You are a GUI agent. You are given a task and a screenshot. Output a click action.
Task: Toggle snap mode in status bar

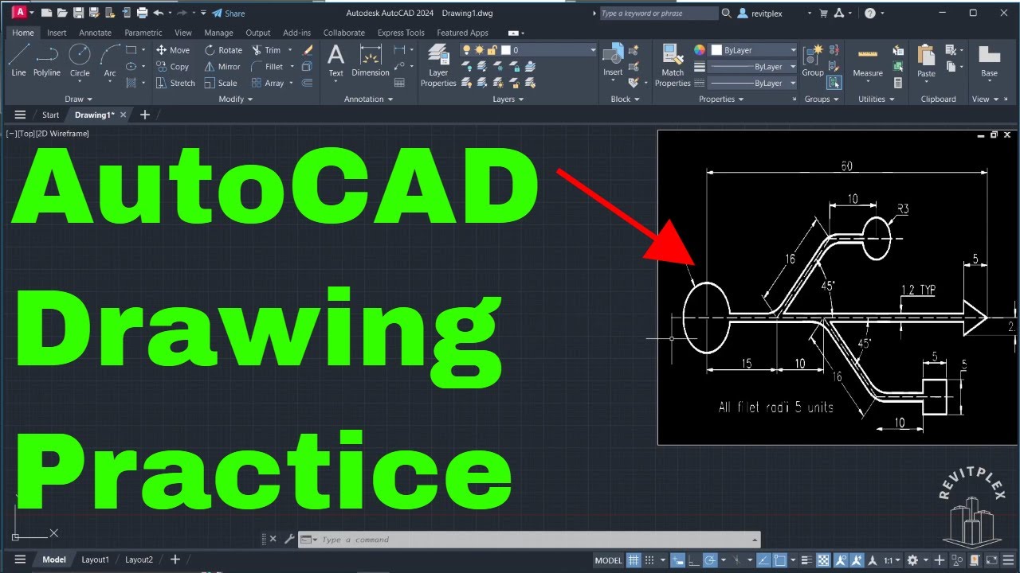pyautogui.click(x=649, y=560)
